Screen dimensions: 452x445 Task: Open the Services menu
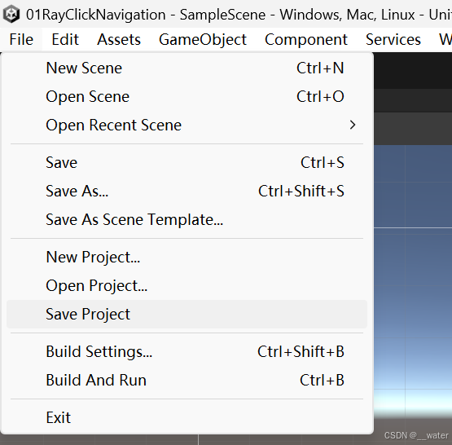(x=393, y=39)
